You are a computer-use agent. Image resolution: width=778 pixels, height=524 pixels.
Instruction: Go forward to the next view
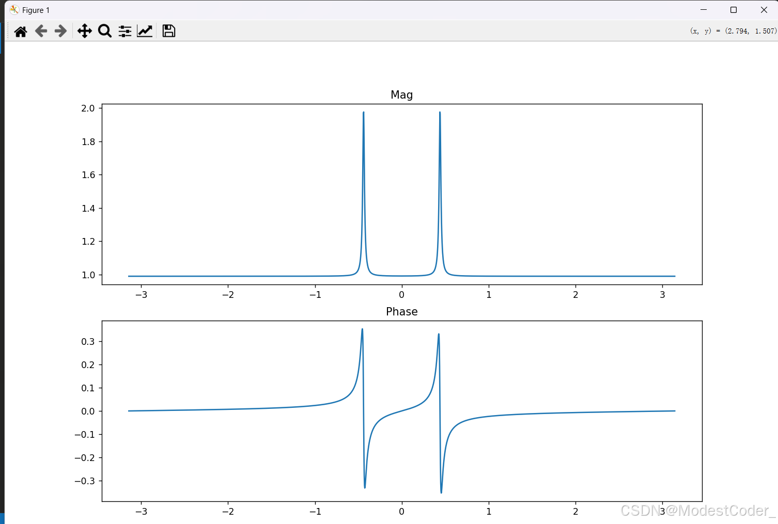point(60,31)
